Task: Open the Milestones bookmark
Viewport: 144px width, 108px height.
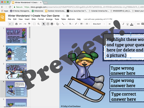Action: (x=37, y=11)
